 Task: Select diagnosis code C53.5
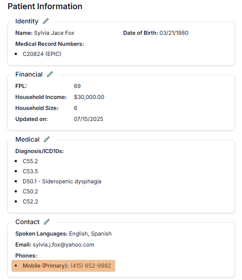tap(30, 171)
